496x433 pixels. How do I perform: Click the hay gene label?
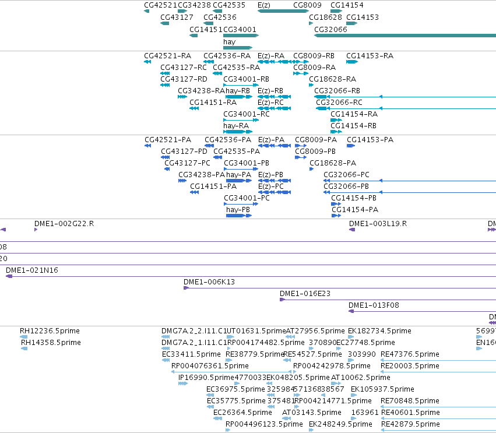coord(229,42)
